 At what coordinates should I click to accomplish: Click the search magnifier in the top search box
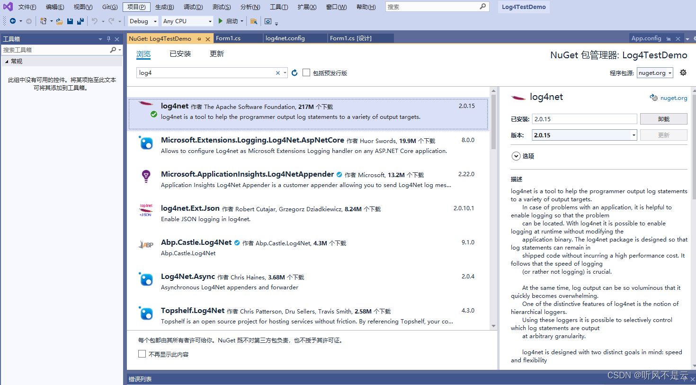tap(482, 7)
